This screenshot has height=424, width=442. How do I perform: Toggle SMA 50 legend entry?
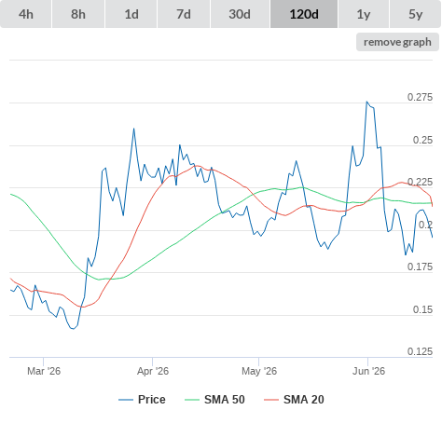click(225, 400)
